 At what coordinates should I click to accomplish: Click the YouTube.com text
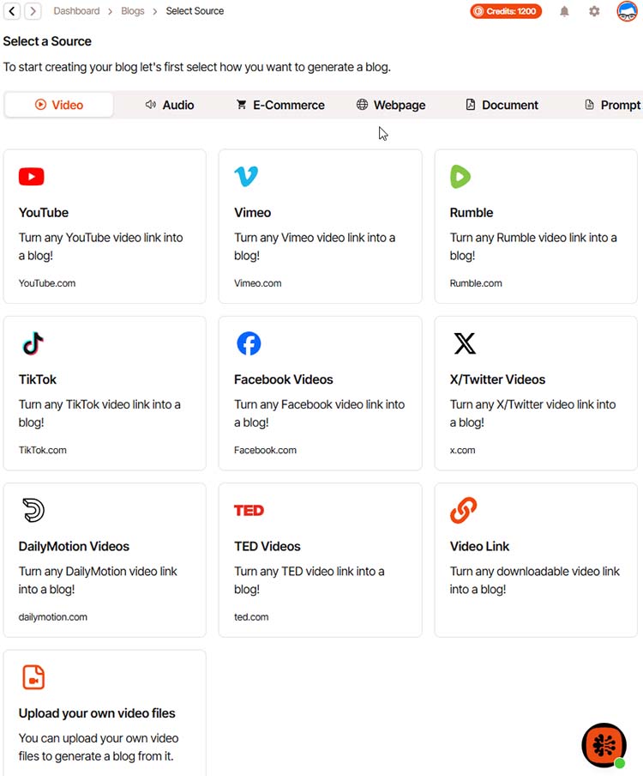[x=47, y=283]
